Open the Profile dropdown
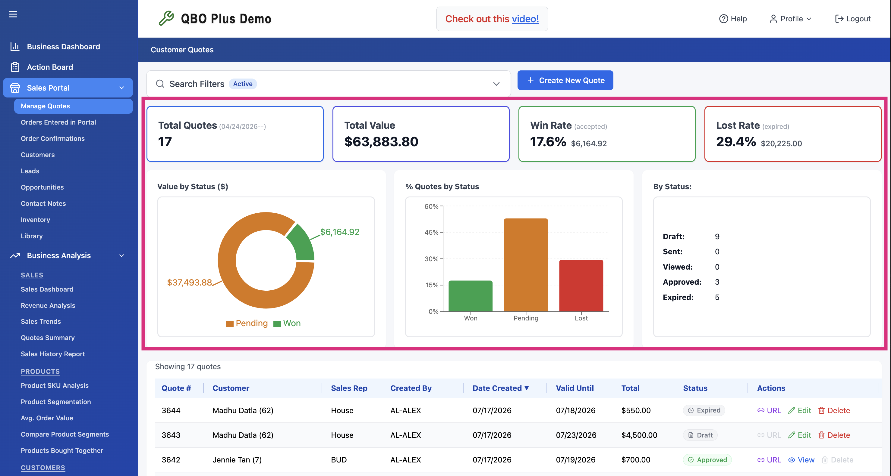Image resolution: width=891 pixels, height=476 pixels. coord(791,19)
